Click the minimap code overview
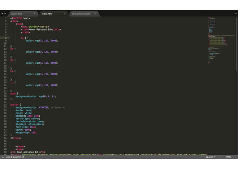 [x=221, y=40]
